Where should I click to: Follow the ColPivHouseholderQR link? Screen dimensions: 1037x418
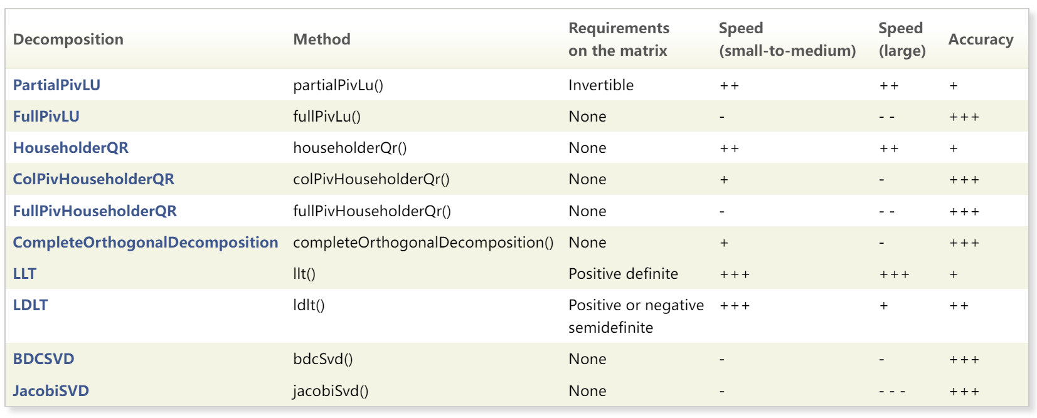[93, 179]
